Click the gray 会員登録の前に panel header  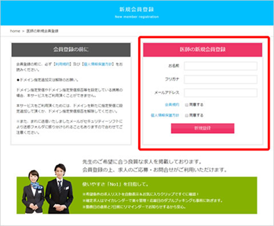[71, 49]
